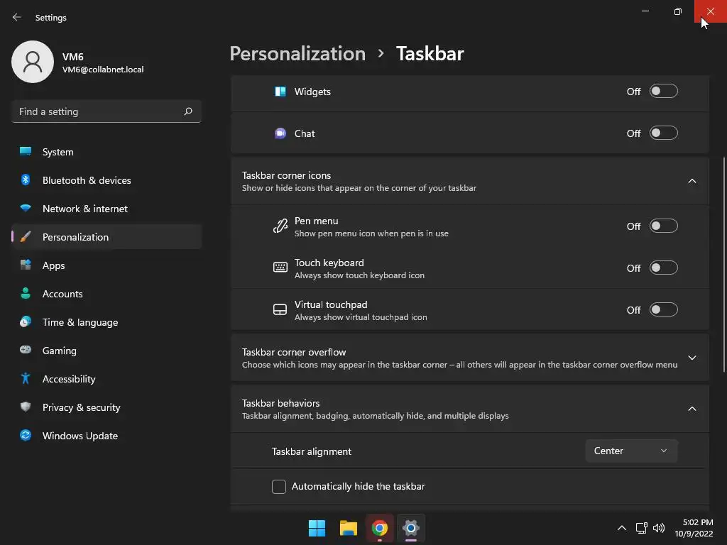Enable the Chat taskbar toggle
The height and width of the screenshot is (545, 727).
664,133
